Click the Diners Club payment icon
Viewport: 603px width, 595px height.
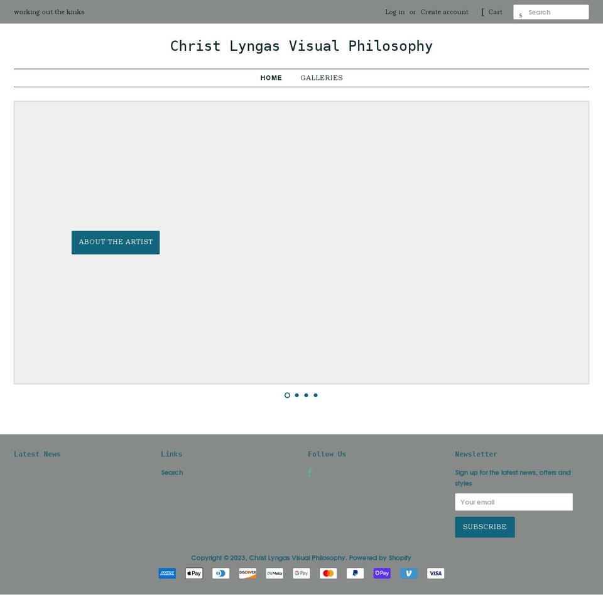tap(220, 573)
